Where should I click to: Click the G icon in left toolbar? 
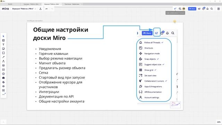point(3,82)
